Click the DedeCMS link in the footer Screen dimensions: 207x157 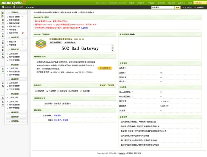[x=122, y=153]
